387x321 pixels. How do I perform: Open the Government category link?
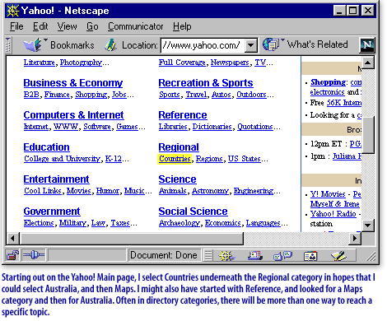pos(52,212)
